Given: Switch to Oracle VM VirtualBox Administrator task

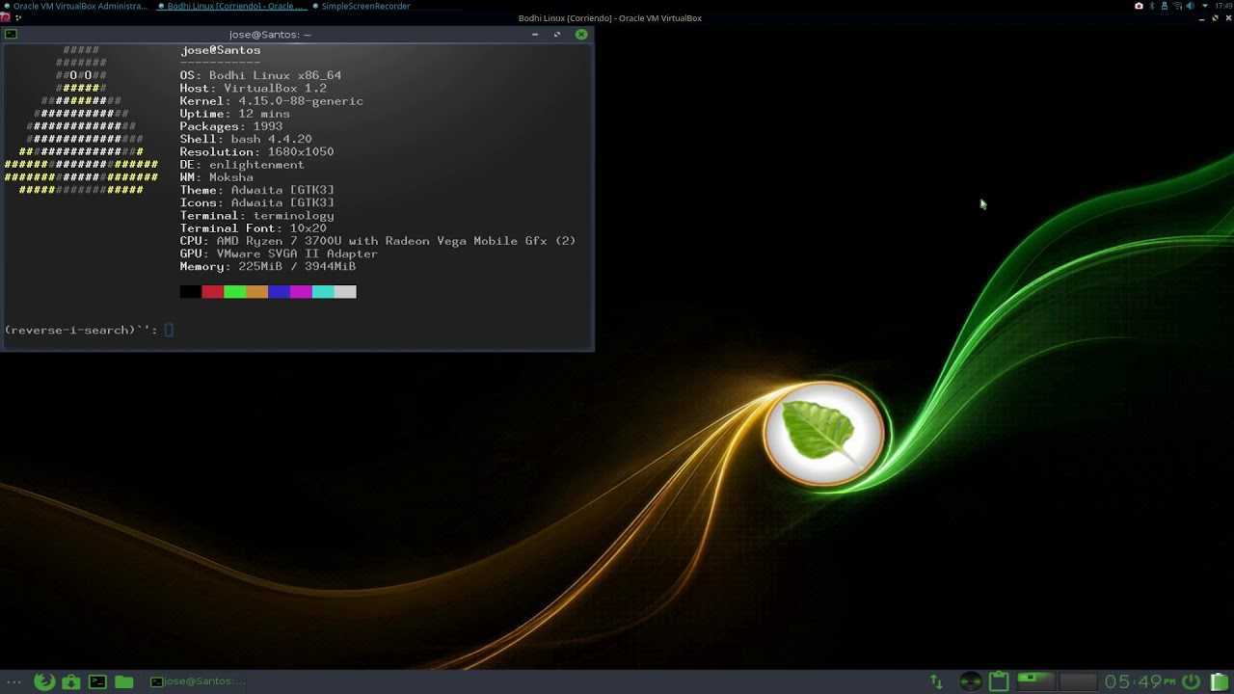Looking at the screenshot, I should click(x=76, y=6).
